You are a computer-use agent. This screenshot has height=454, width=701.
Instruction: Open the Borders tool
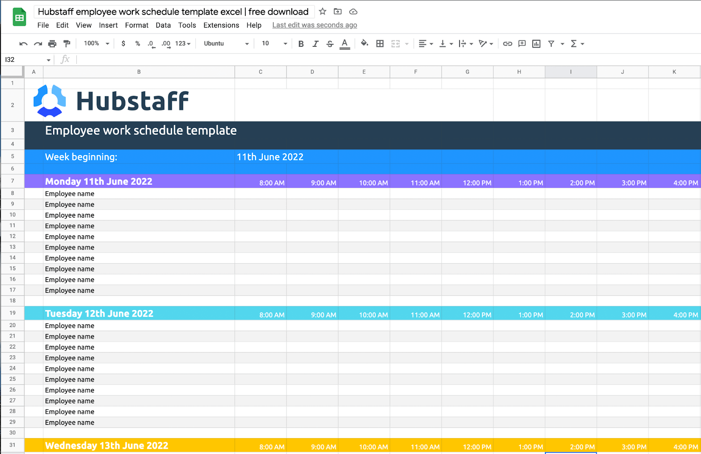[x=379, y=43]
